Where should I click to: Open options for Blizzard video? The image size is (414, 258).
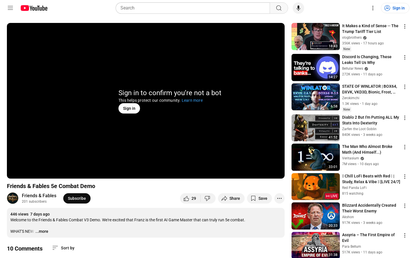click(x=405, y=206)
